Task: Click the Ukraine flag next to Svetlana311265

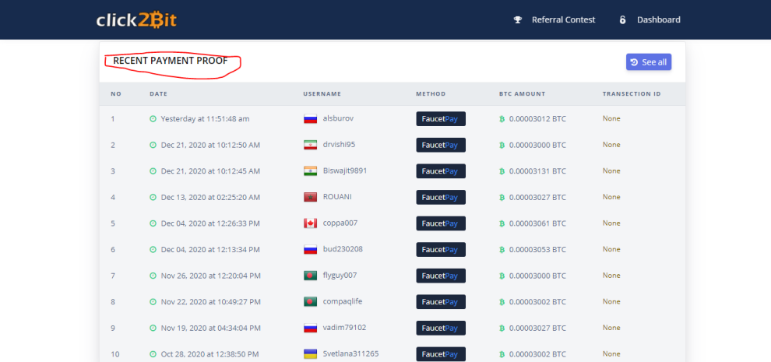Action: [310, 353]
